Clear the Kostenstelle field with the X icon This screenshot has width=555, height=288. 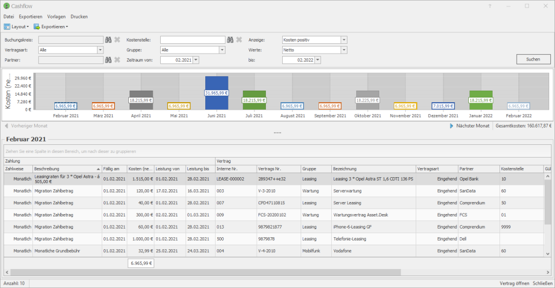click(239, 40)
